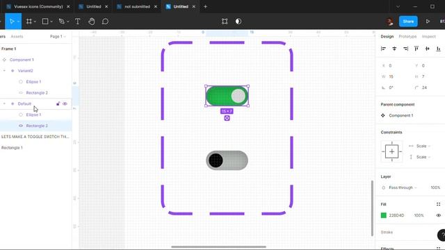Open Pen tool dropdown arrow
This screenshot has width=445, height=250.
pyautogui.click(x=68, y=22)
